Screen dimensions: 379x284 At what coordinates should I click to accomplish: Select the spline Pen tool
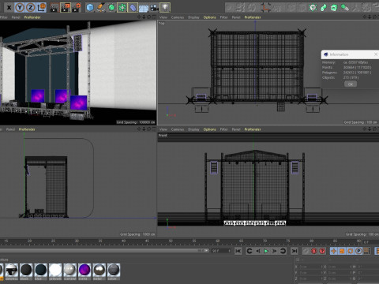101,8
